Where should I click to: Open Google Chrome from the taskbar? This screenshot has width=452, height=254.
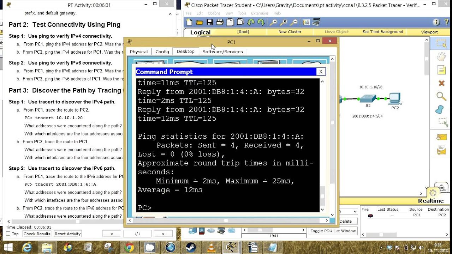(x=129, y=247)
